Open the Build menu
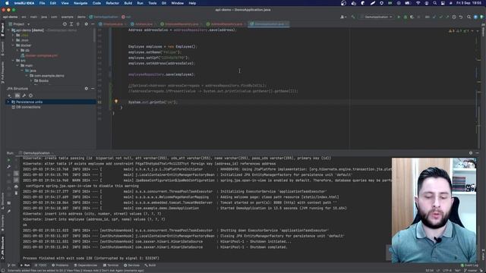 pos(128,3)
